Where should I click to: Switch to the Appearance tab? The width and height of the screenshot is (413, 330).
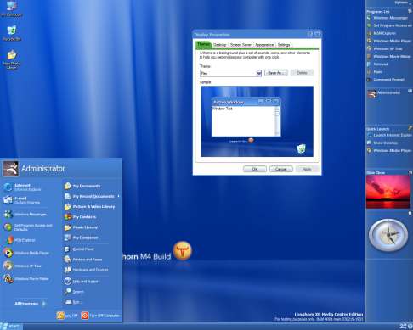coord(264,45)
